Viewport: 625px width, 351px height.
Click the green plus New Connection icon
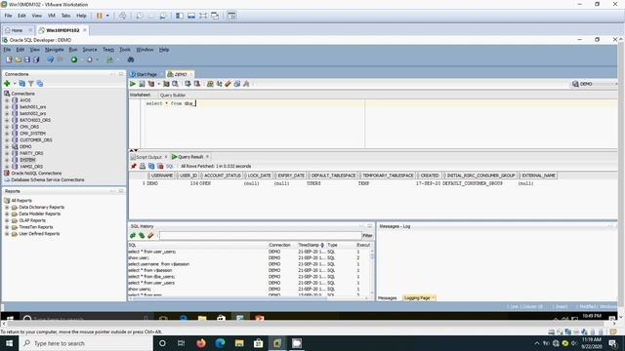click(7, 84)
